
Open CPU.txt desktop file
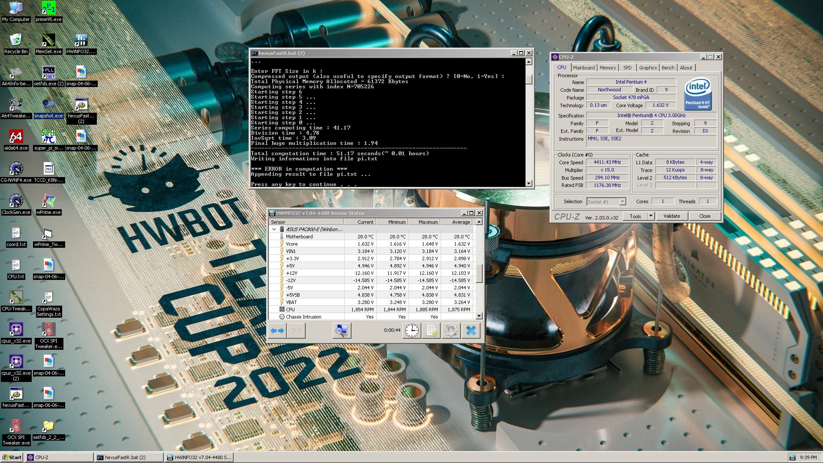click(x=16, y=269)
